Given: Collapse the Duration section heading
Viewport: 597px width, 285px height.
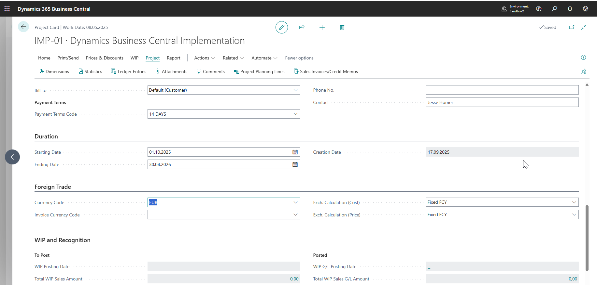Looking at the screenshot, I should click(x=46, y=136).
